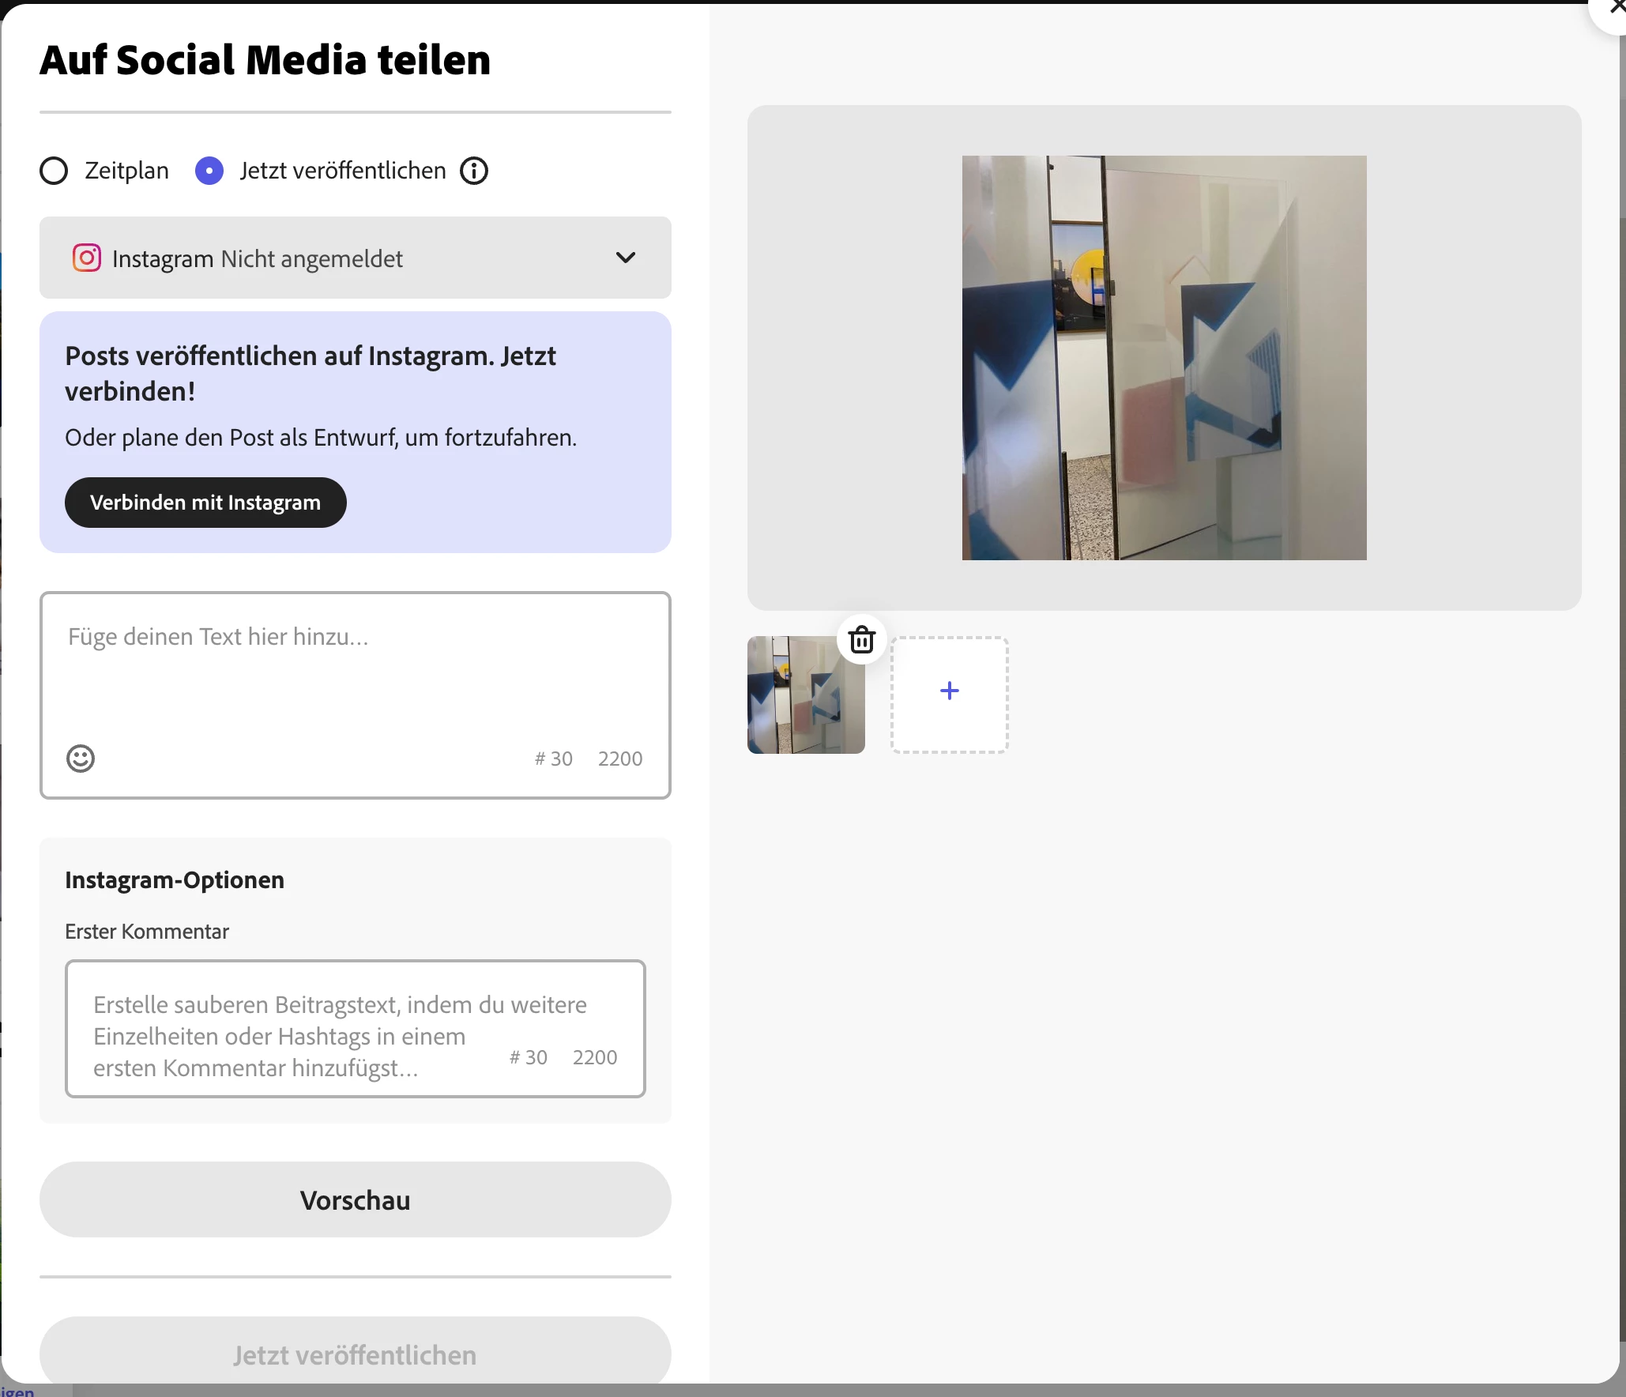1626x1397 pixels.
Task: Expand the Instagram account dropdown
Action: click(355, 258)
